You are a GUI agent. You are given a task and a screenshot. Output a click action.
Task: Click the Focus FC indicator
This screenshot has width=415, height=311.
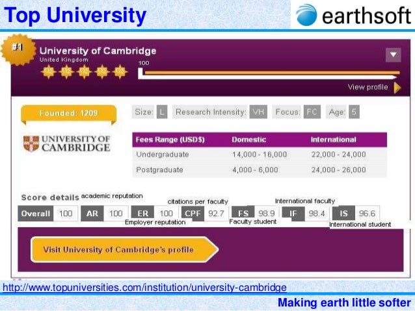(297, 112)
